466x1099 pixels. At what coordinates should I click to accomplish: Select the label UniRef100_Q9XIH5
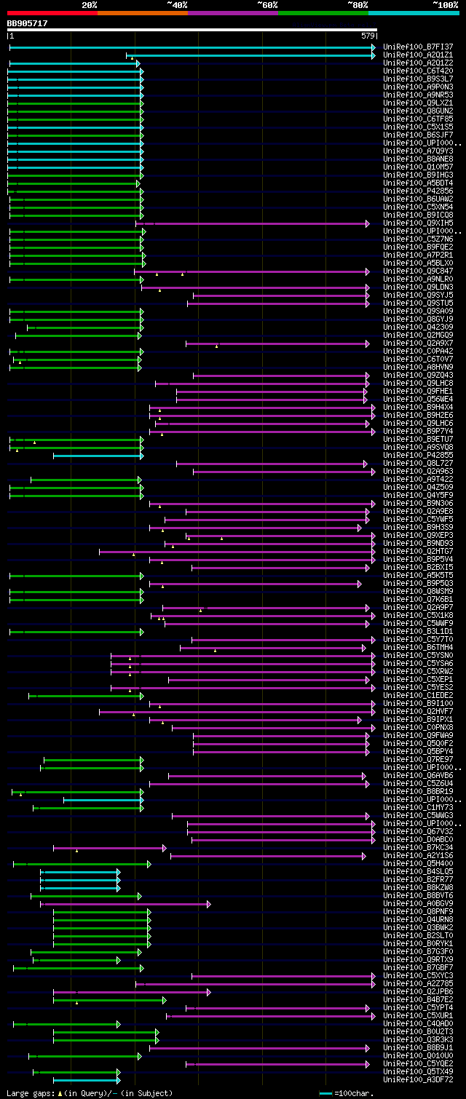(x=418, y=223)
